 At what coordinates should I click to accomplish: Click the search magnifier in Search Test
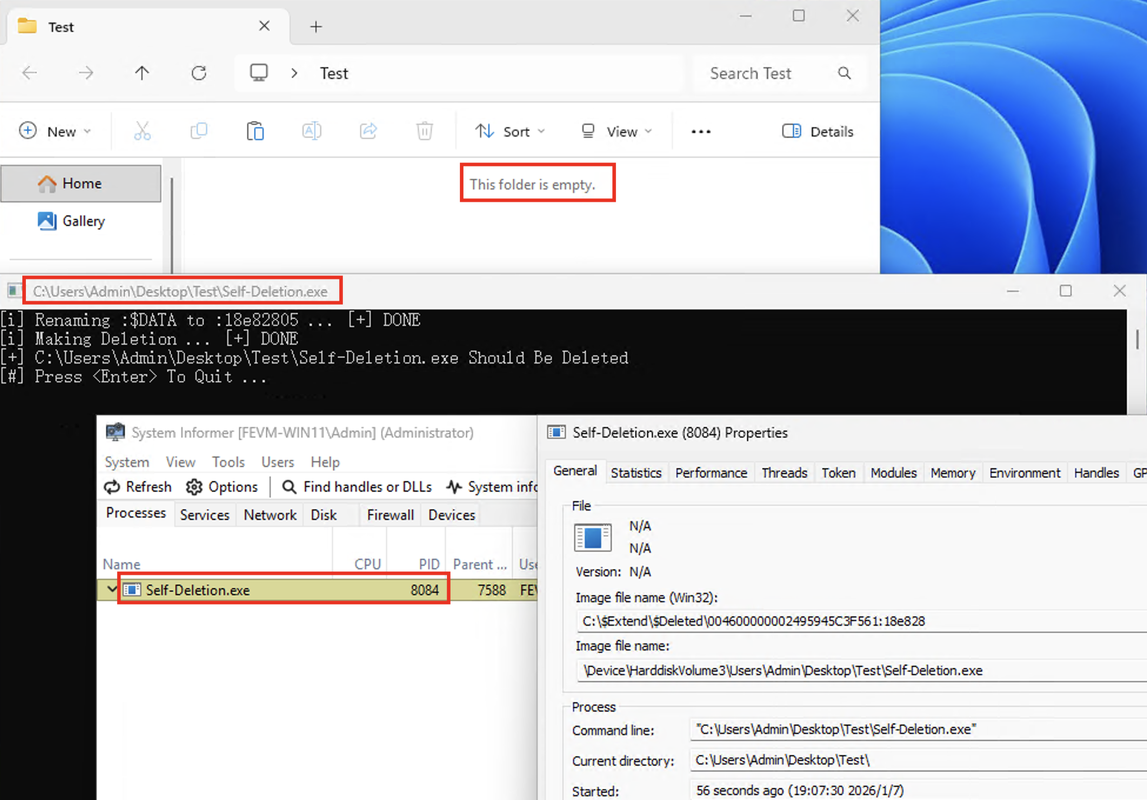coord(844,73)
